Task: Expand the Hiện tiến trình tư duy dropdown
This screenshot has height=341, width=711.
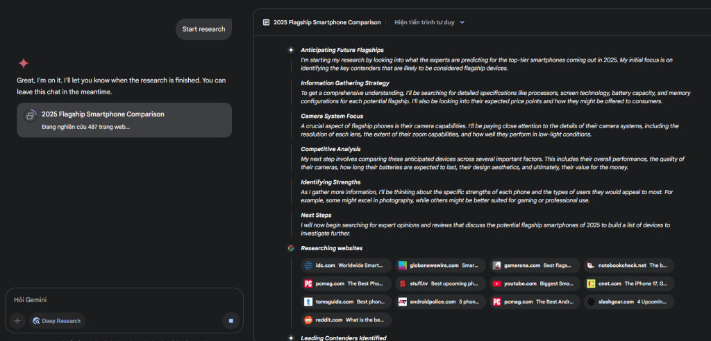Action: click(x=429, y=22)
